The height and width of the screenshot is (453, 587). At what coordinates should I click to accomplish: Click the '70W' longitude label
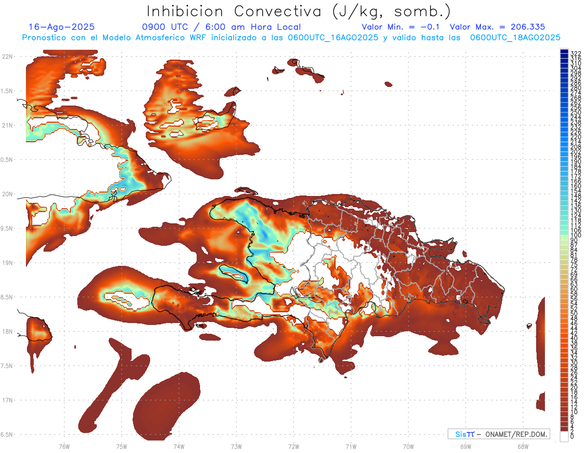point(408,446)
